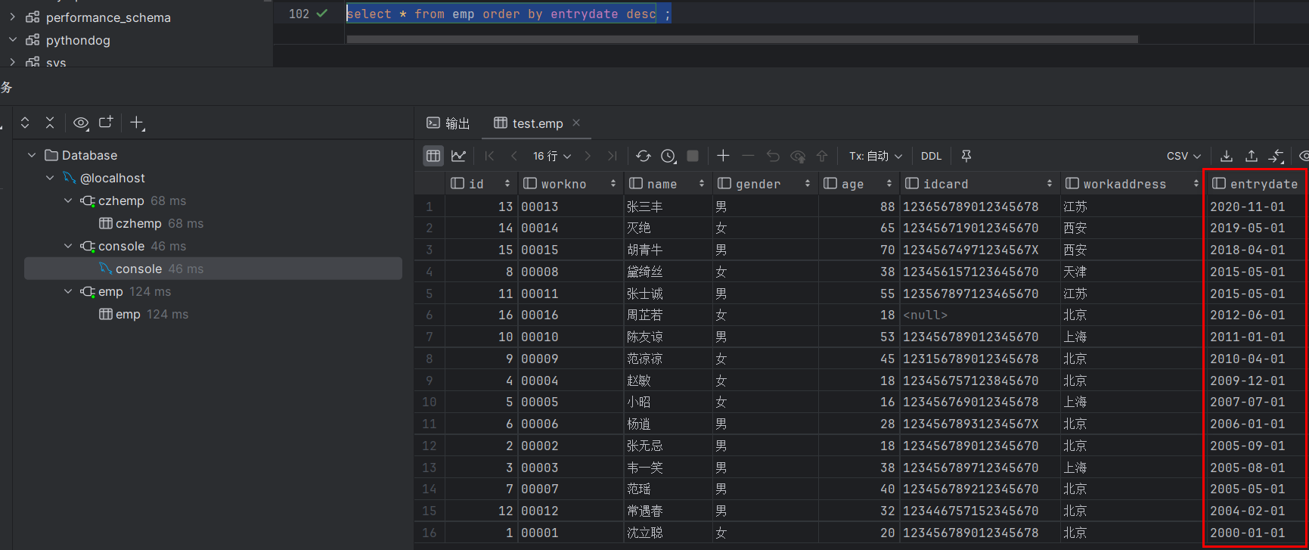
Task: Go to previous page of rows
Action: click(x=514, y=156)
